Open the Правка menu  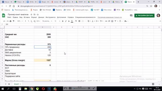tap(15, 17)
